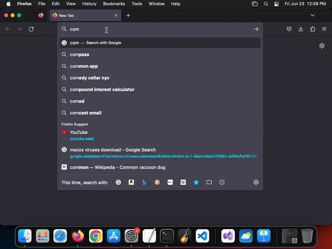
Task: Expand the list all tabs chevron
Action: coord(312,15)
